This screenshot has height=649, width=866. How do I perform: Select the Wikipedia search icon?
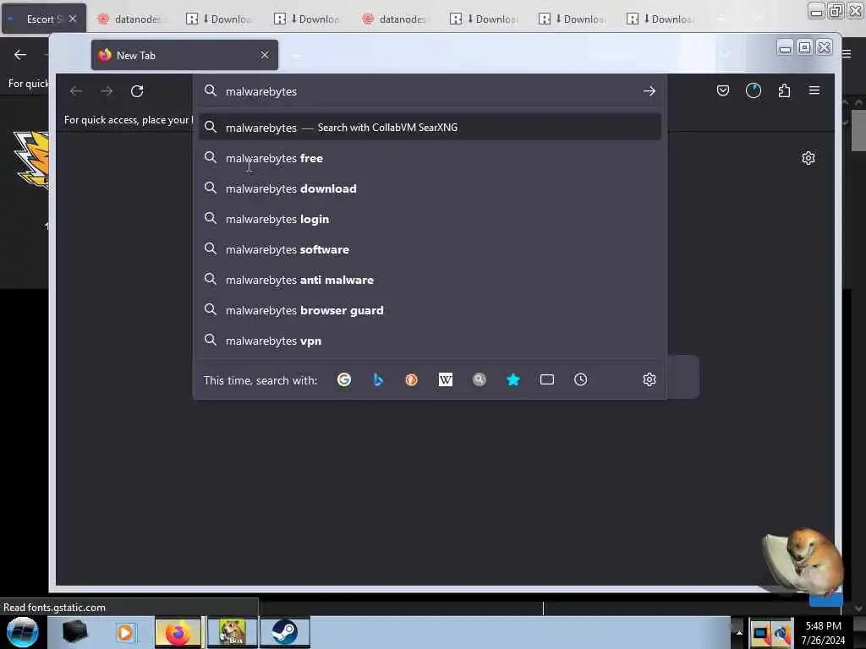(446, 379)
